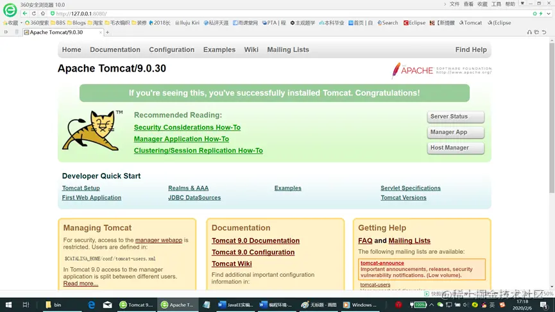Open Servlet Specifications link

pos(411,188)
